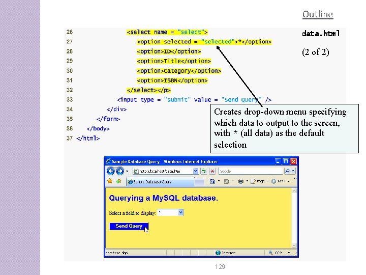The width and height of the screenshot is (366, 275).
Task: Click the option Title code line
Action: (174, 61)
